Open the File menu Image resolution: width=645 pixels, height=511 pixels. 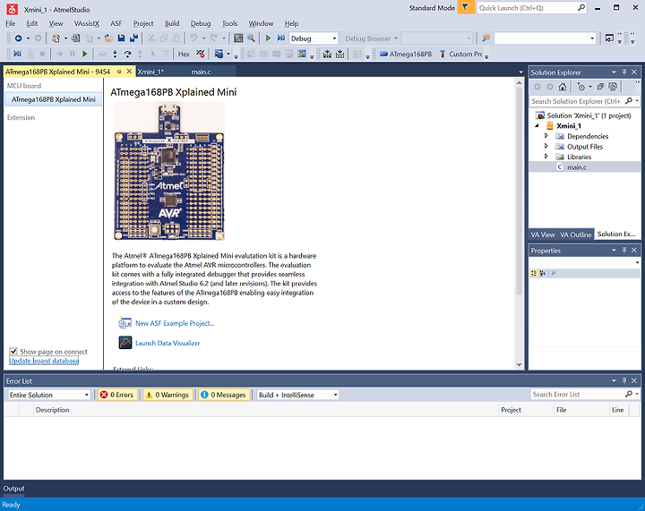coord(11,23)
